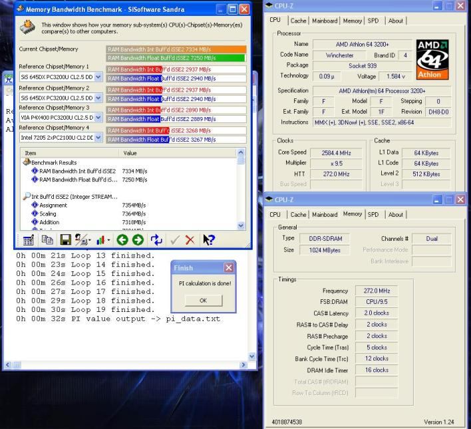The width and height of the screenshot is (471, 429).
Task: Click the copy results icon in Sandra toolbar
Action: coord(47,239)
